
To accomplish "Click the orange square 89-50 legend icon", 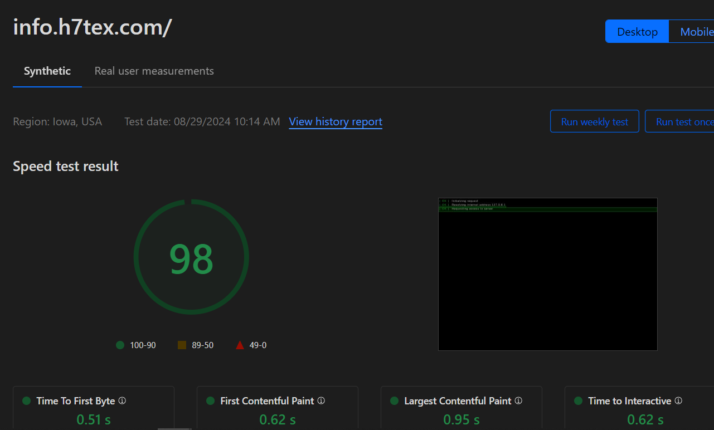I will 182,345.
